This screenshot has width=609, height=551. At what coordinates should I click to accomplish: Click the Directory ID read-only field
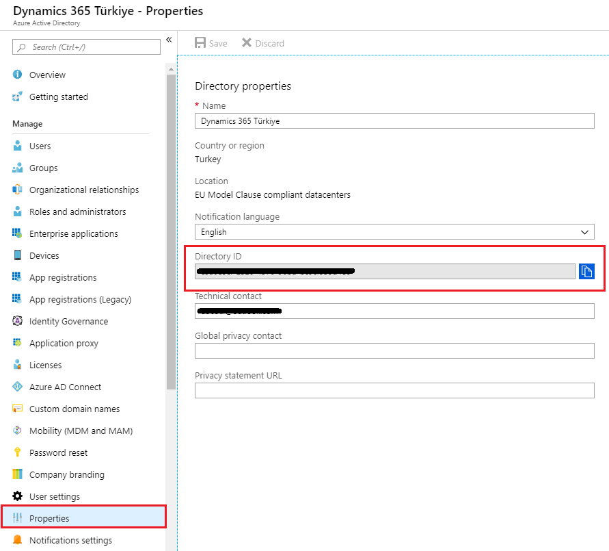385,272
